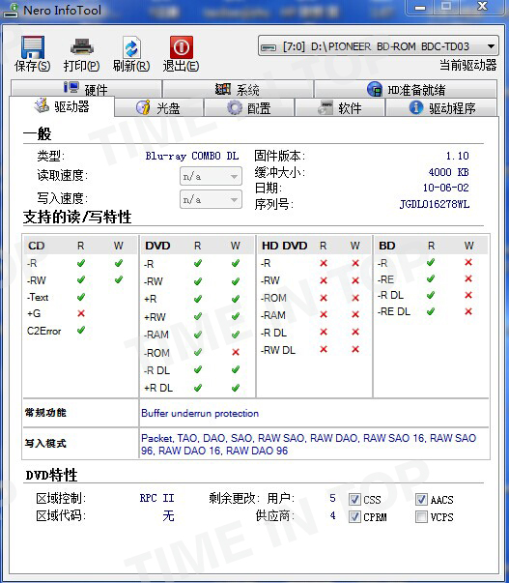The image size is (509, 583).
Task: Toggle the CSS checkbox
Action: pyautogui.click(x=354, y=499)
